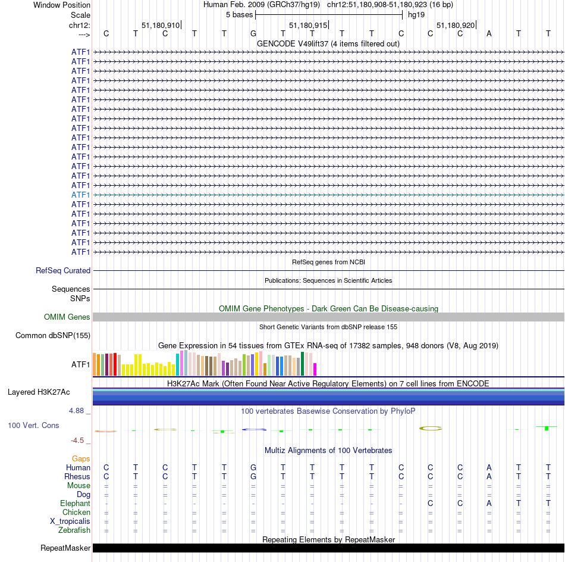Click the chr12:51,180,908-51,180,923 (16 bp) position text
The width and height of the screenshot is (565, 562).
pos(390,5)
